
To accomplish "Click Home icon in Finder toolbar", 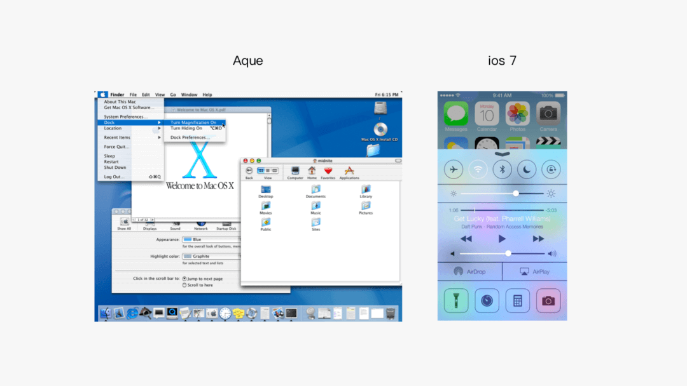I will point(312,173).
